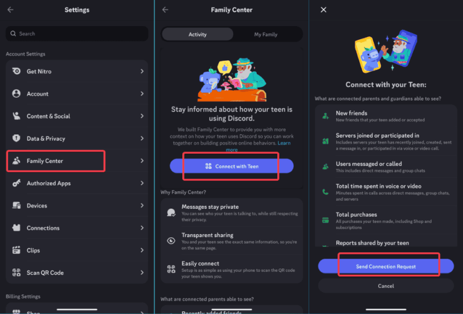Open Data & Privacy settings

pos(77,138)
